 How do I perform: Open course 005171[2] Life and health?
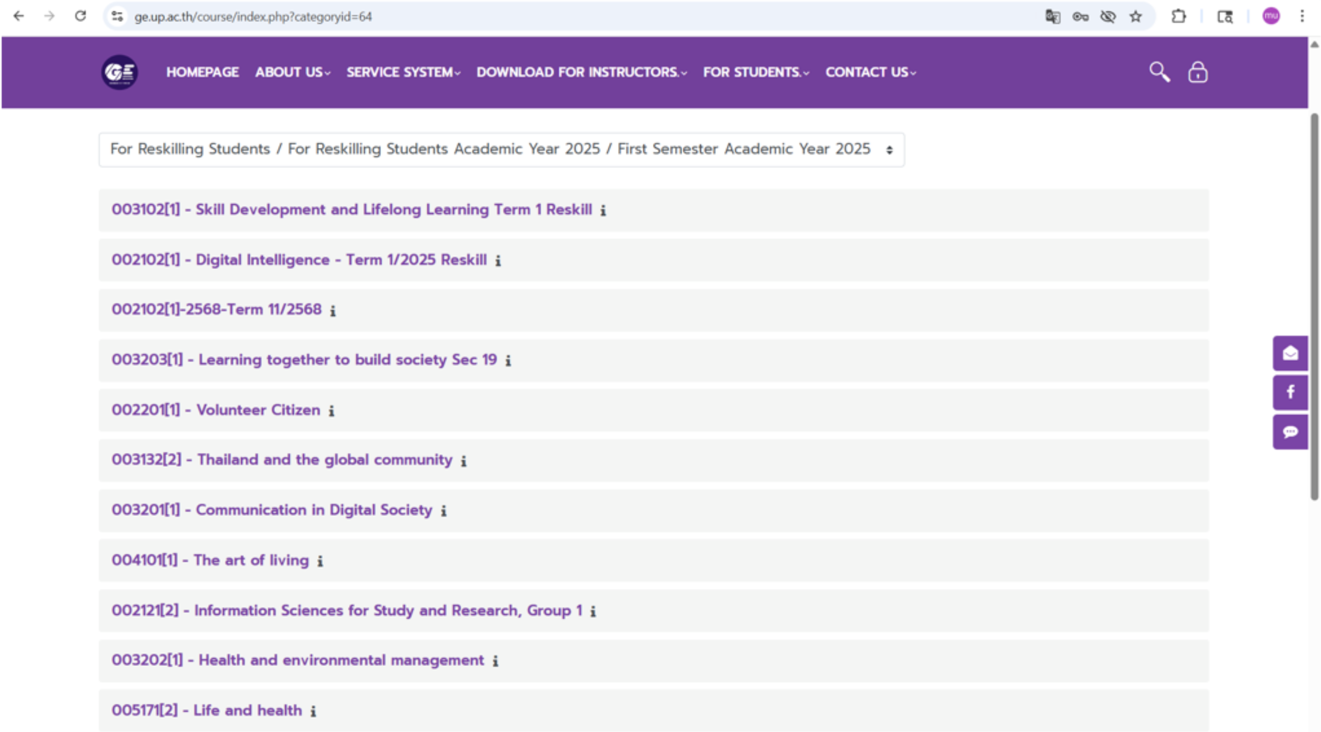point(207,710)
